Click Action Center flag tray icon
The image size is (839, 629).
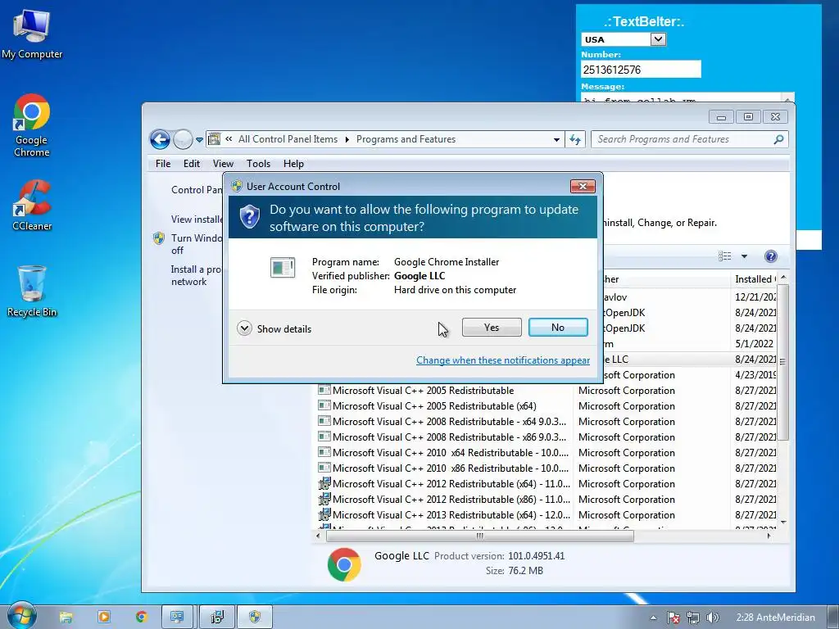673,618
